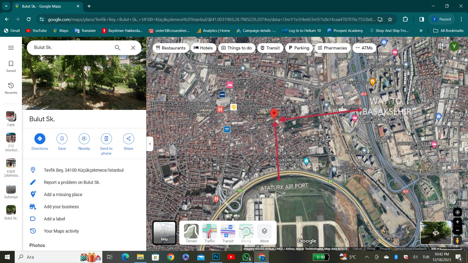Open the Google apps grid icon

[x=441, y=46]
